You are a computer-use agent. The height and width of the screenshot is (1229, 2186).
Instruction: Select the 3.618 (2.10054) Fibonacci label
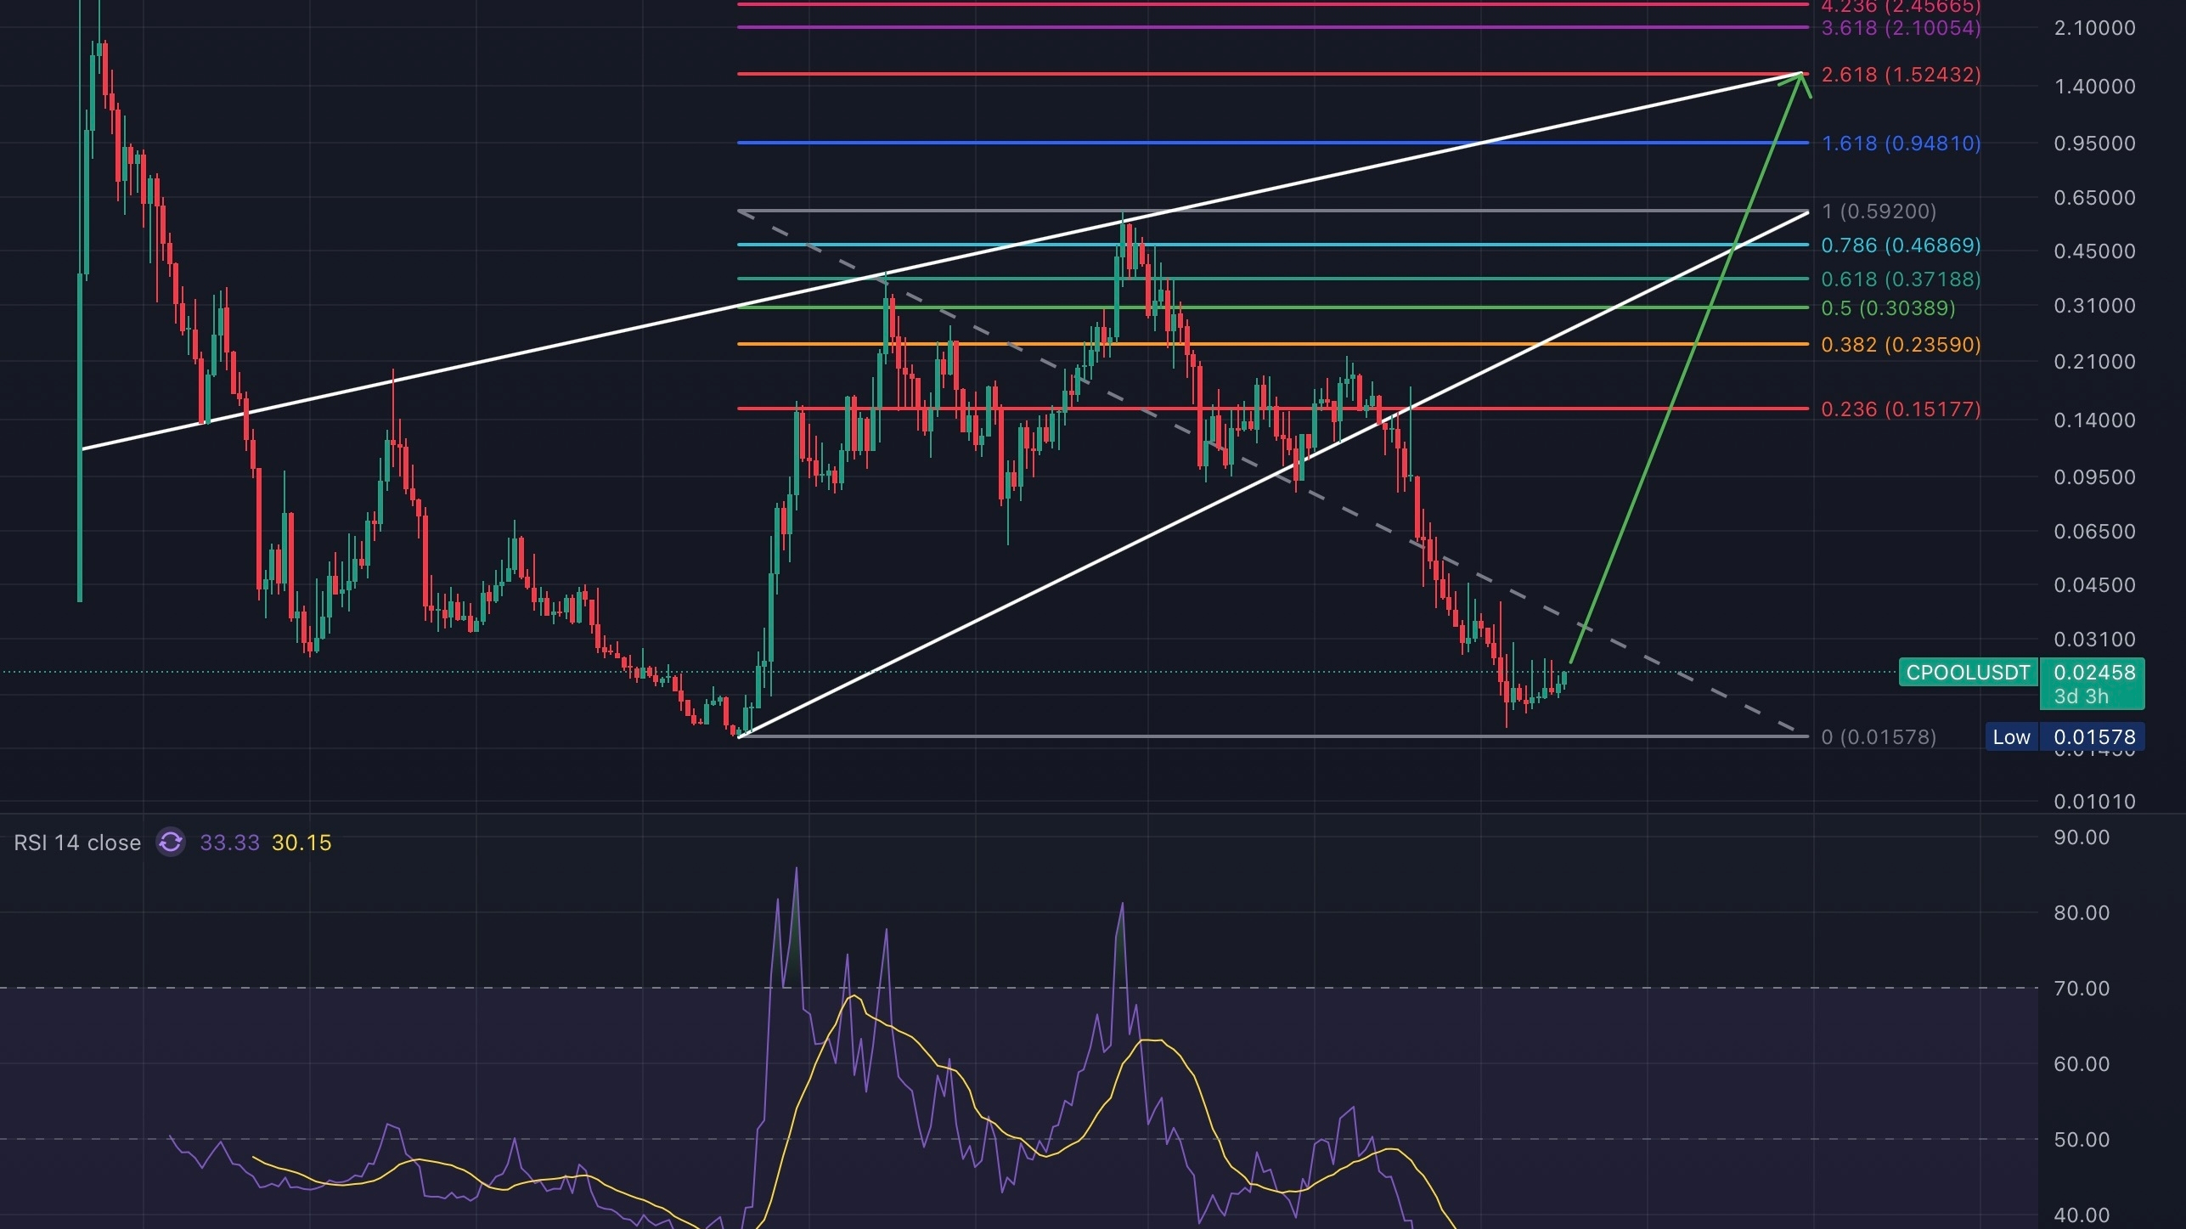[x=1901, y=28]
